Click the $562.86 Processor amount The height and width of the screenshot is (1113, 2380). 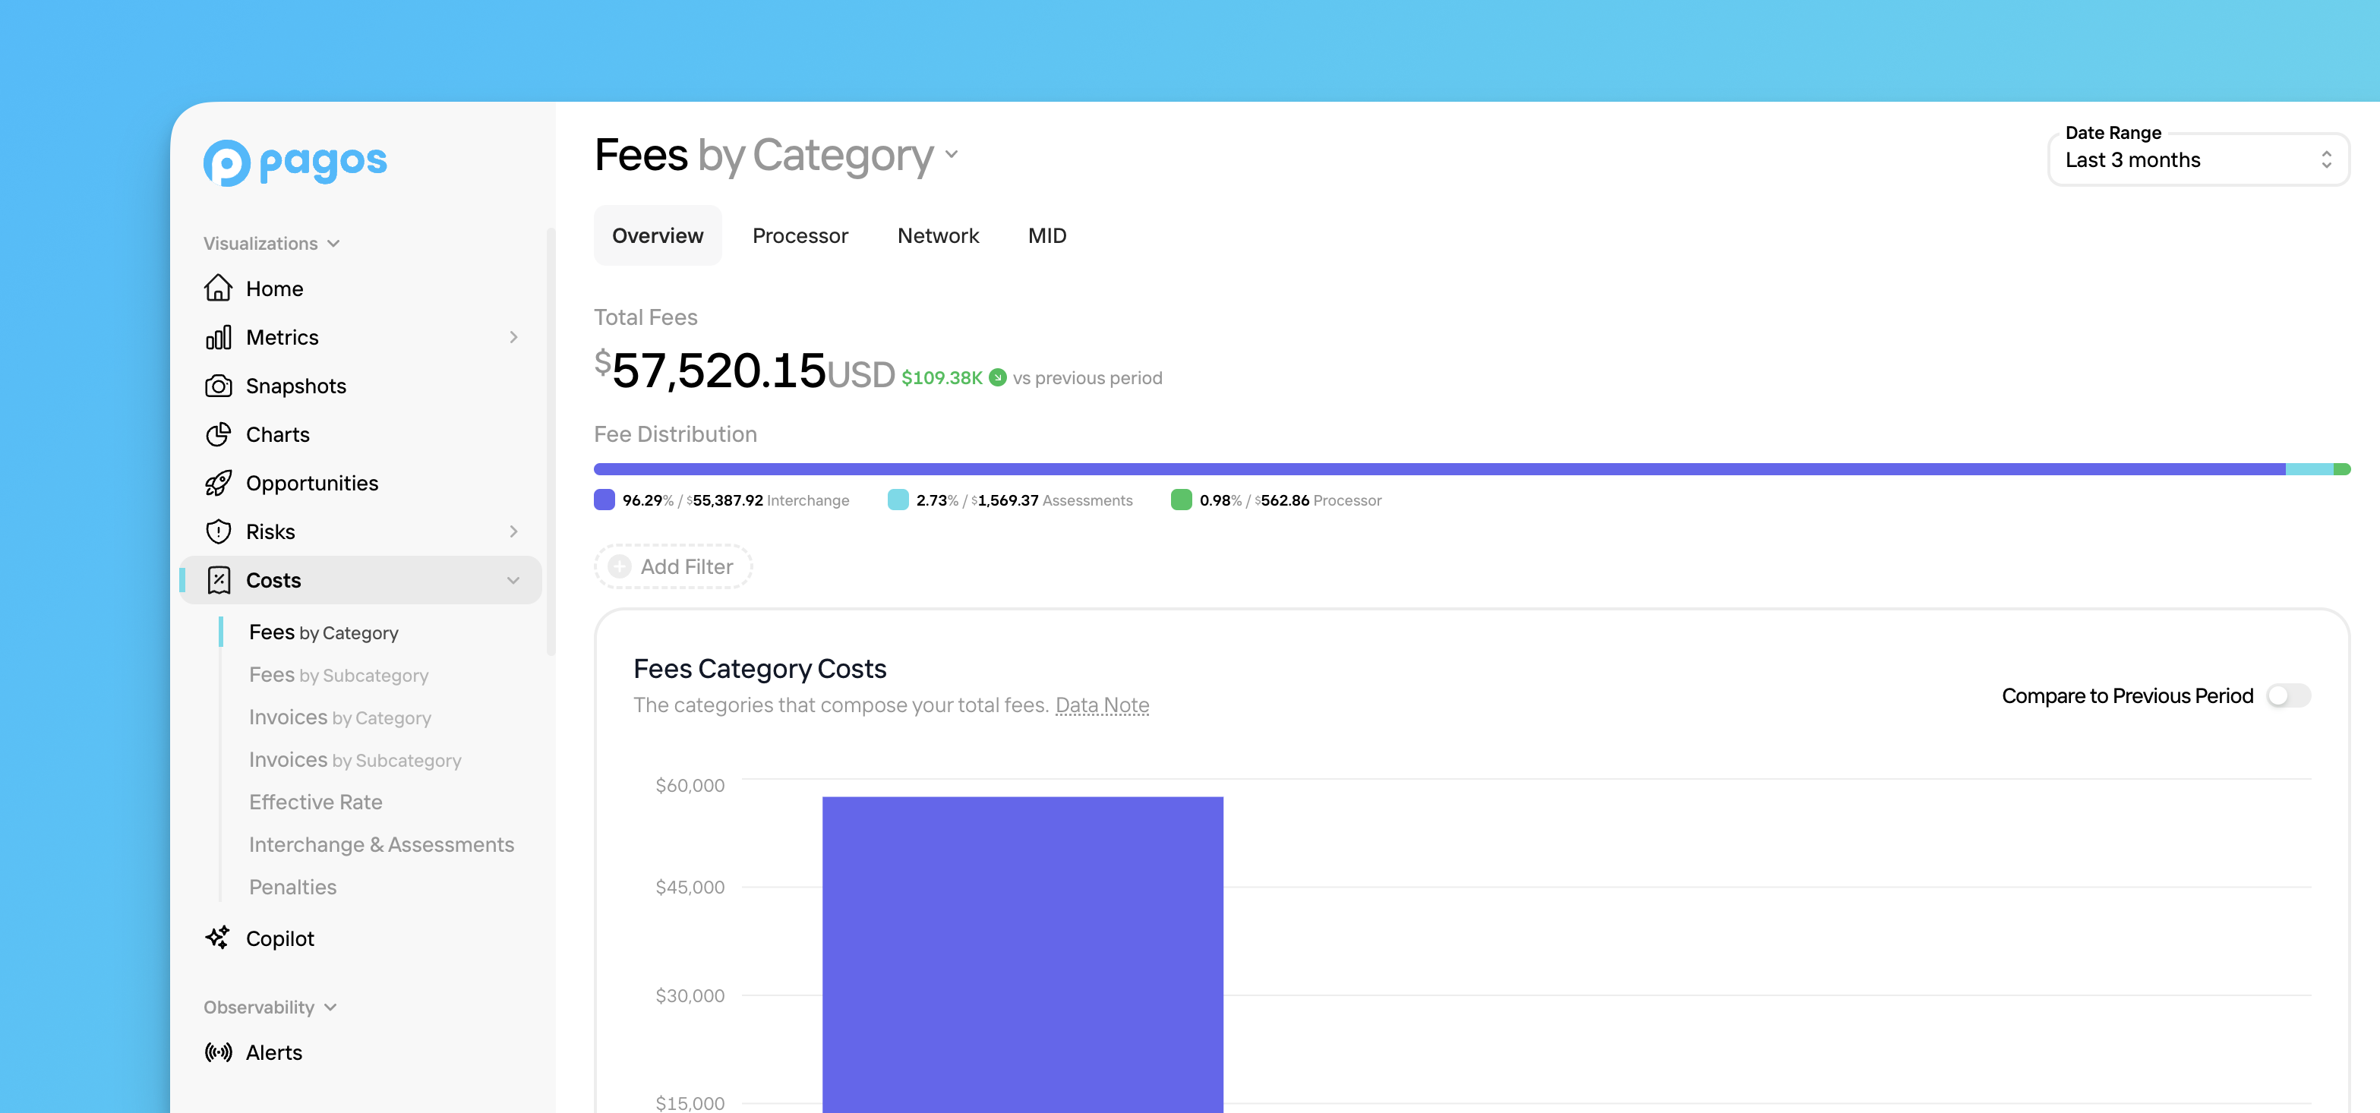1283,500
